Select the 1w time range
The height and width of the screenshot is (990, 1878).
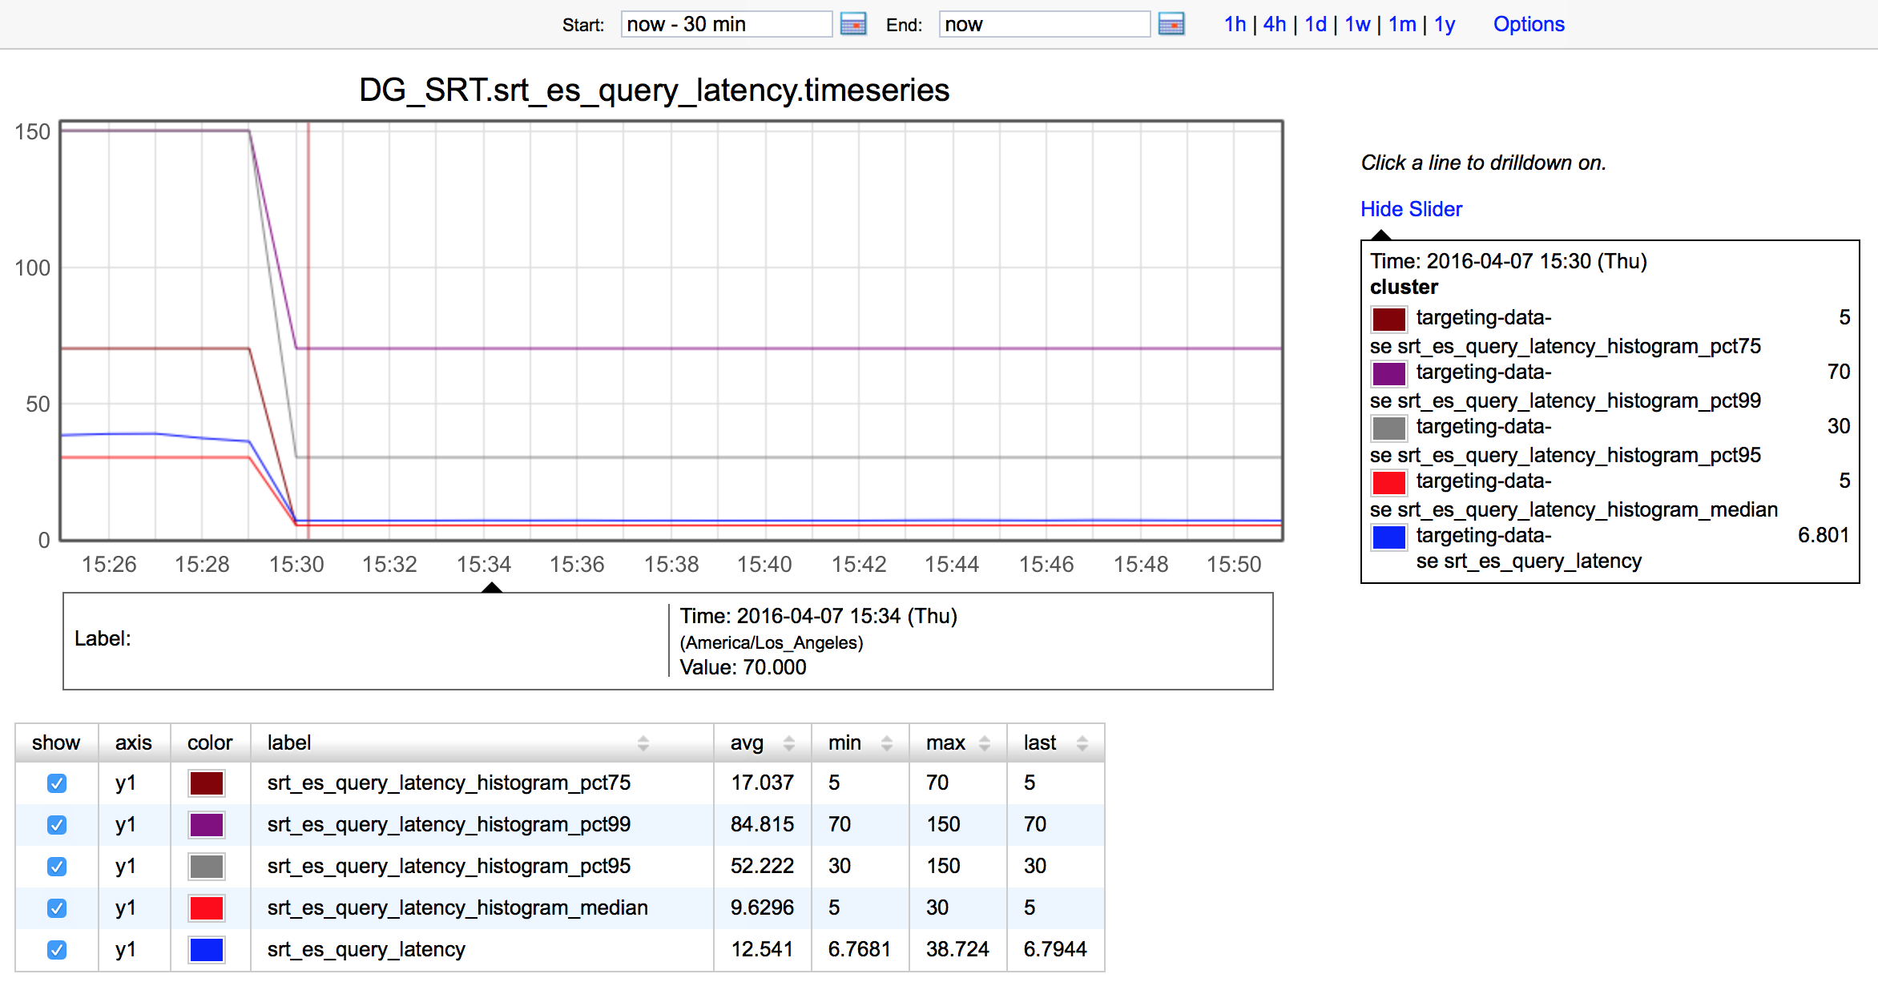click(x=1357, y=24)
